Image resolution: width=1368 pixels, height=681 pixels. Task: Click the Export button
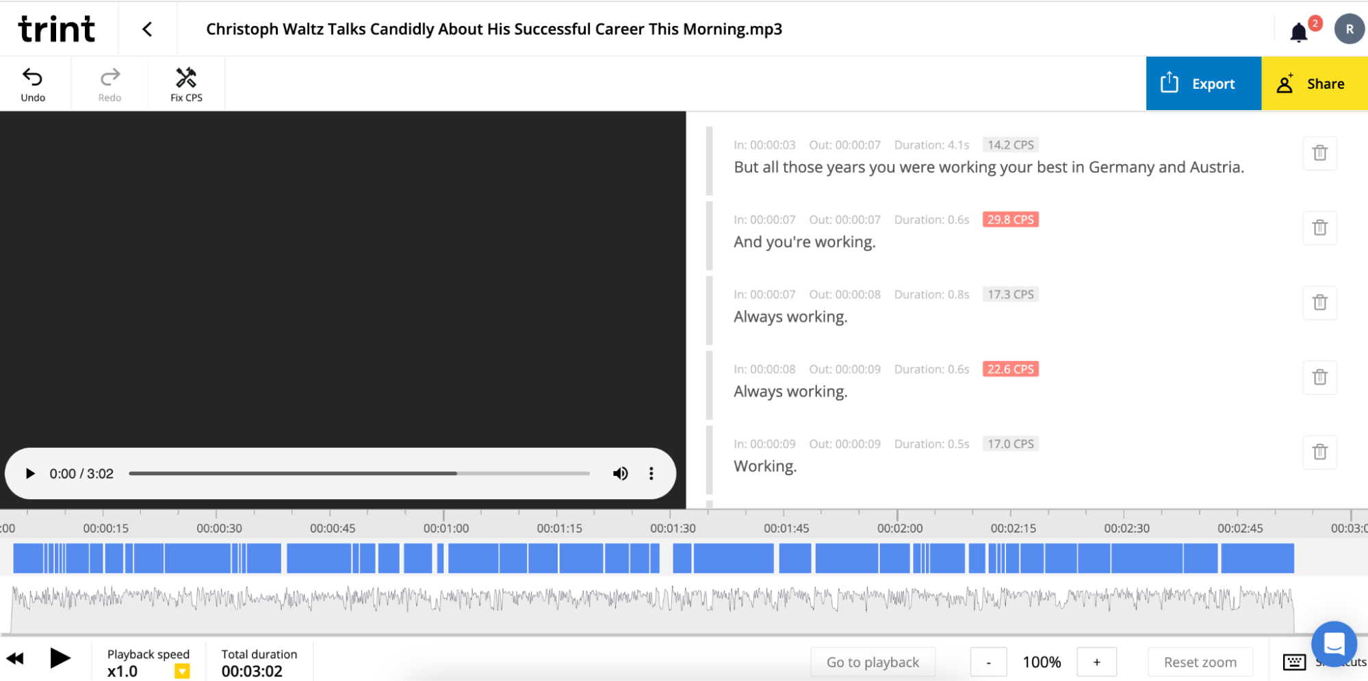1203,83
